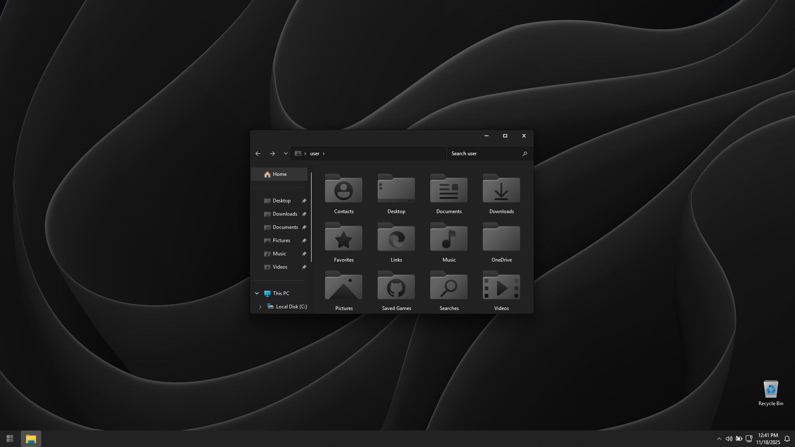Click the File Explorer taskbar icon
Image resolution: width=795 pixels, height=447 pixels.
[31, 439]
